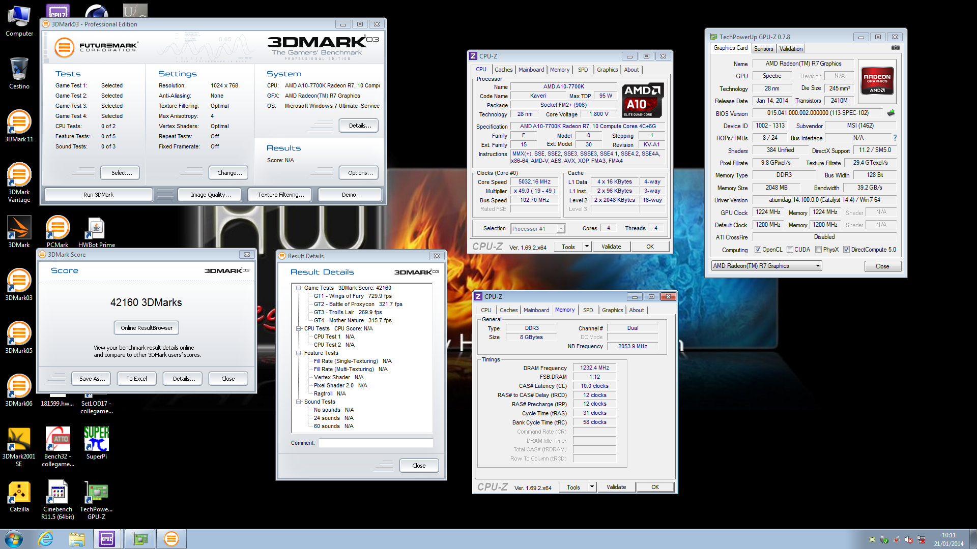The image size is (977, 549).
Task: Select the PCMark desktop shortcut
Action: (x=58, y=231)
